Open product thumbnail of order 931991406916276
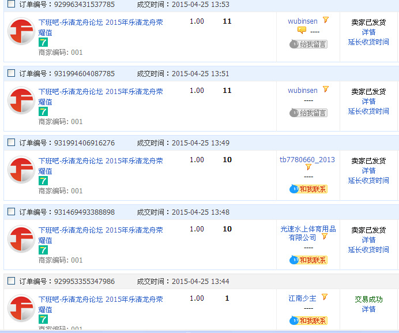 click(x=21, y=170)
